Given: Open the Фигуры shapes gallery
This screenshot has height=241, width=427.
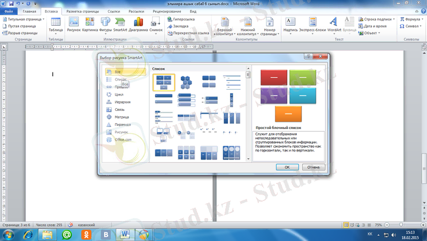Looking at the screenshot, I should coord(106,24).
